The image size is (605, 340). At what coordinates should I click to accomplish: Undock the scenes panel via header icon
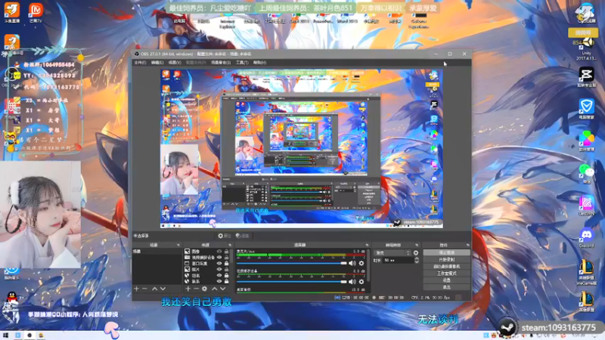coord(178,245)
